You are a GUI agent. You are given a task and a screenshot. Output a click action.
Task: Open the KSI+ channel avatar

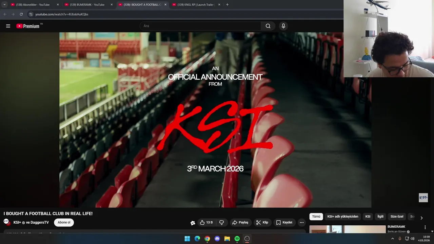[7, 222]
